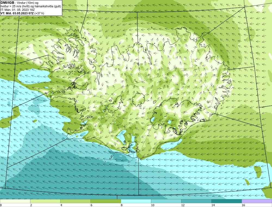The width and height of the screenshot is (272, 207).
Task: Click the 4–6 m/s green legend swatch
Action: click(75, 201)
